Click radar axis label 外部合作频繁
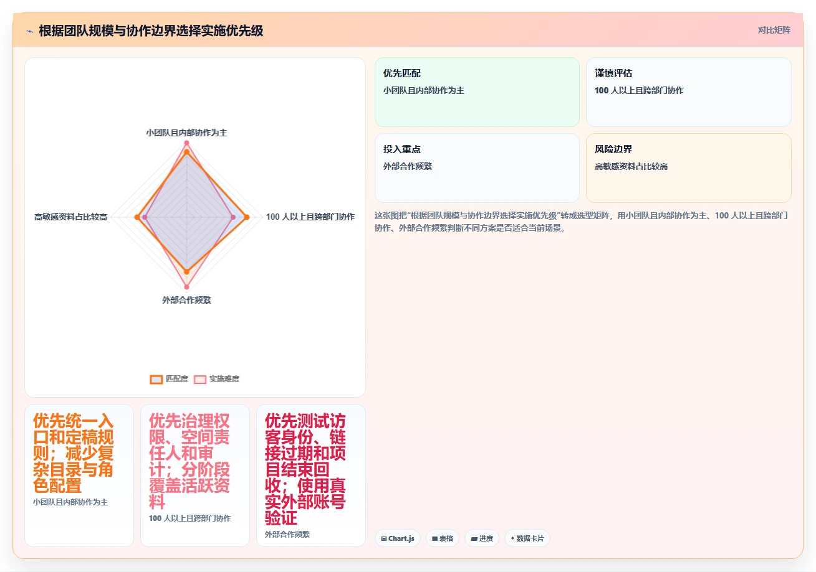The height and width of the screenshot is (572, 816). 186,300
